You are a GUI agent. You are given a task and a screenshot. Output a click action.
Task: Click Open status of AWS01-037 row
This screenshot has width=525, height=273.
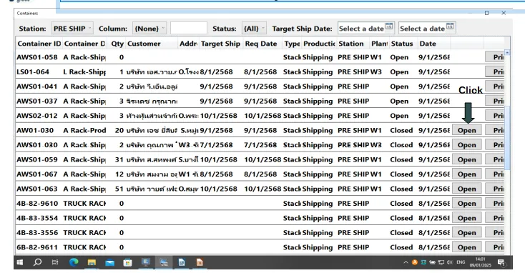pyautogui.click(x=399, y=101)
